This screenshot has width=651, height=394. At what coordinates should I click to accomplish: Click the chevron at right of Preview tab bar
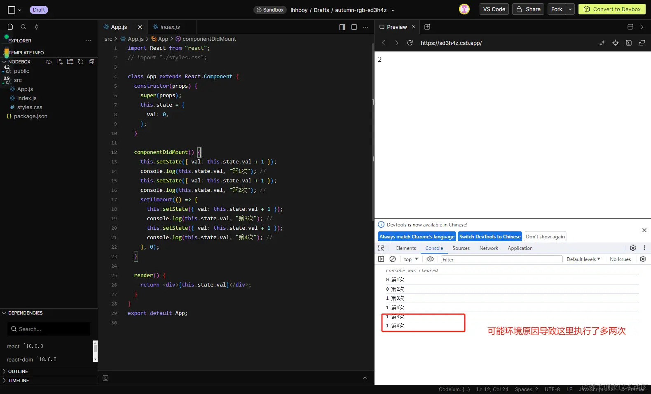tap(642, 27)
